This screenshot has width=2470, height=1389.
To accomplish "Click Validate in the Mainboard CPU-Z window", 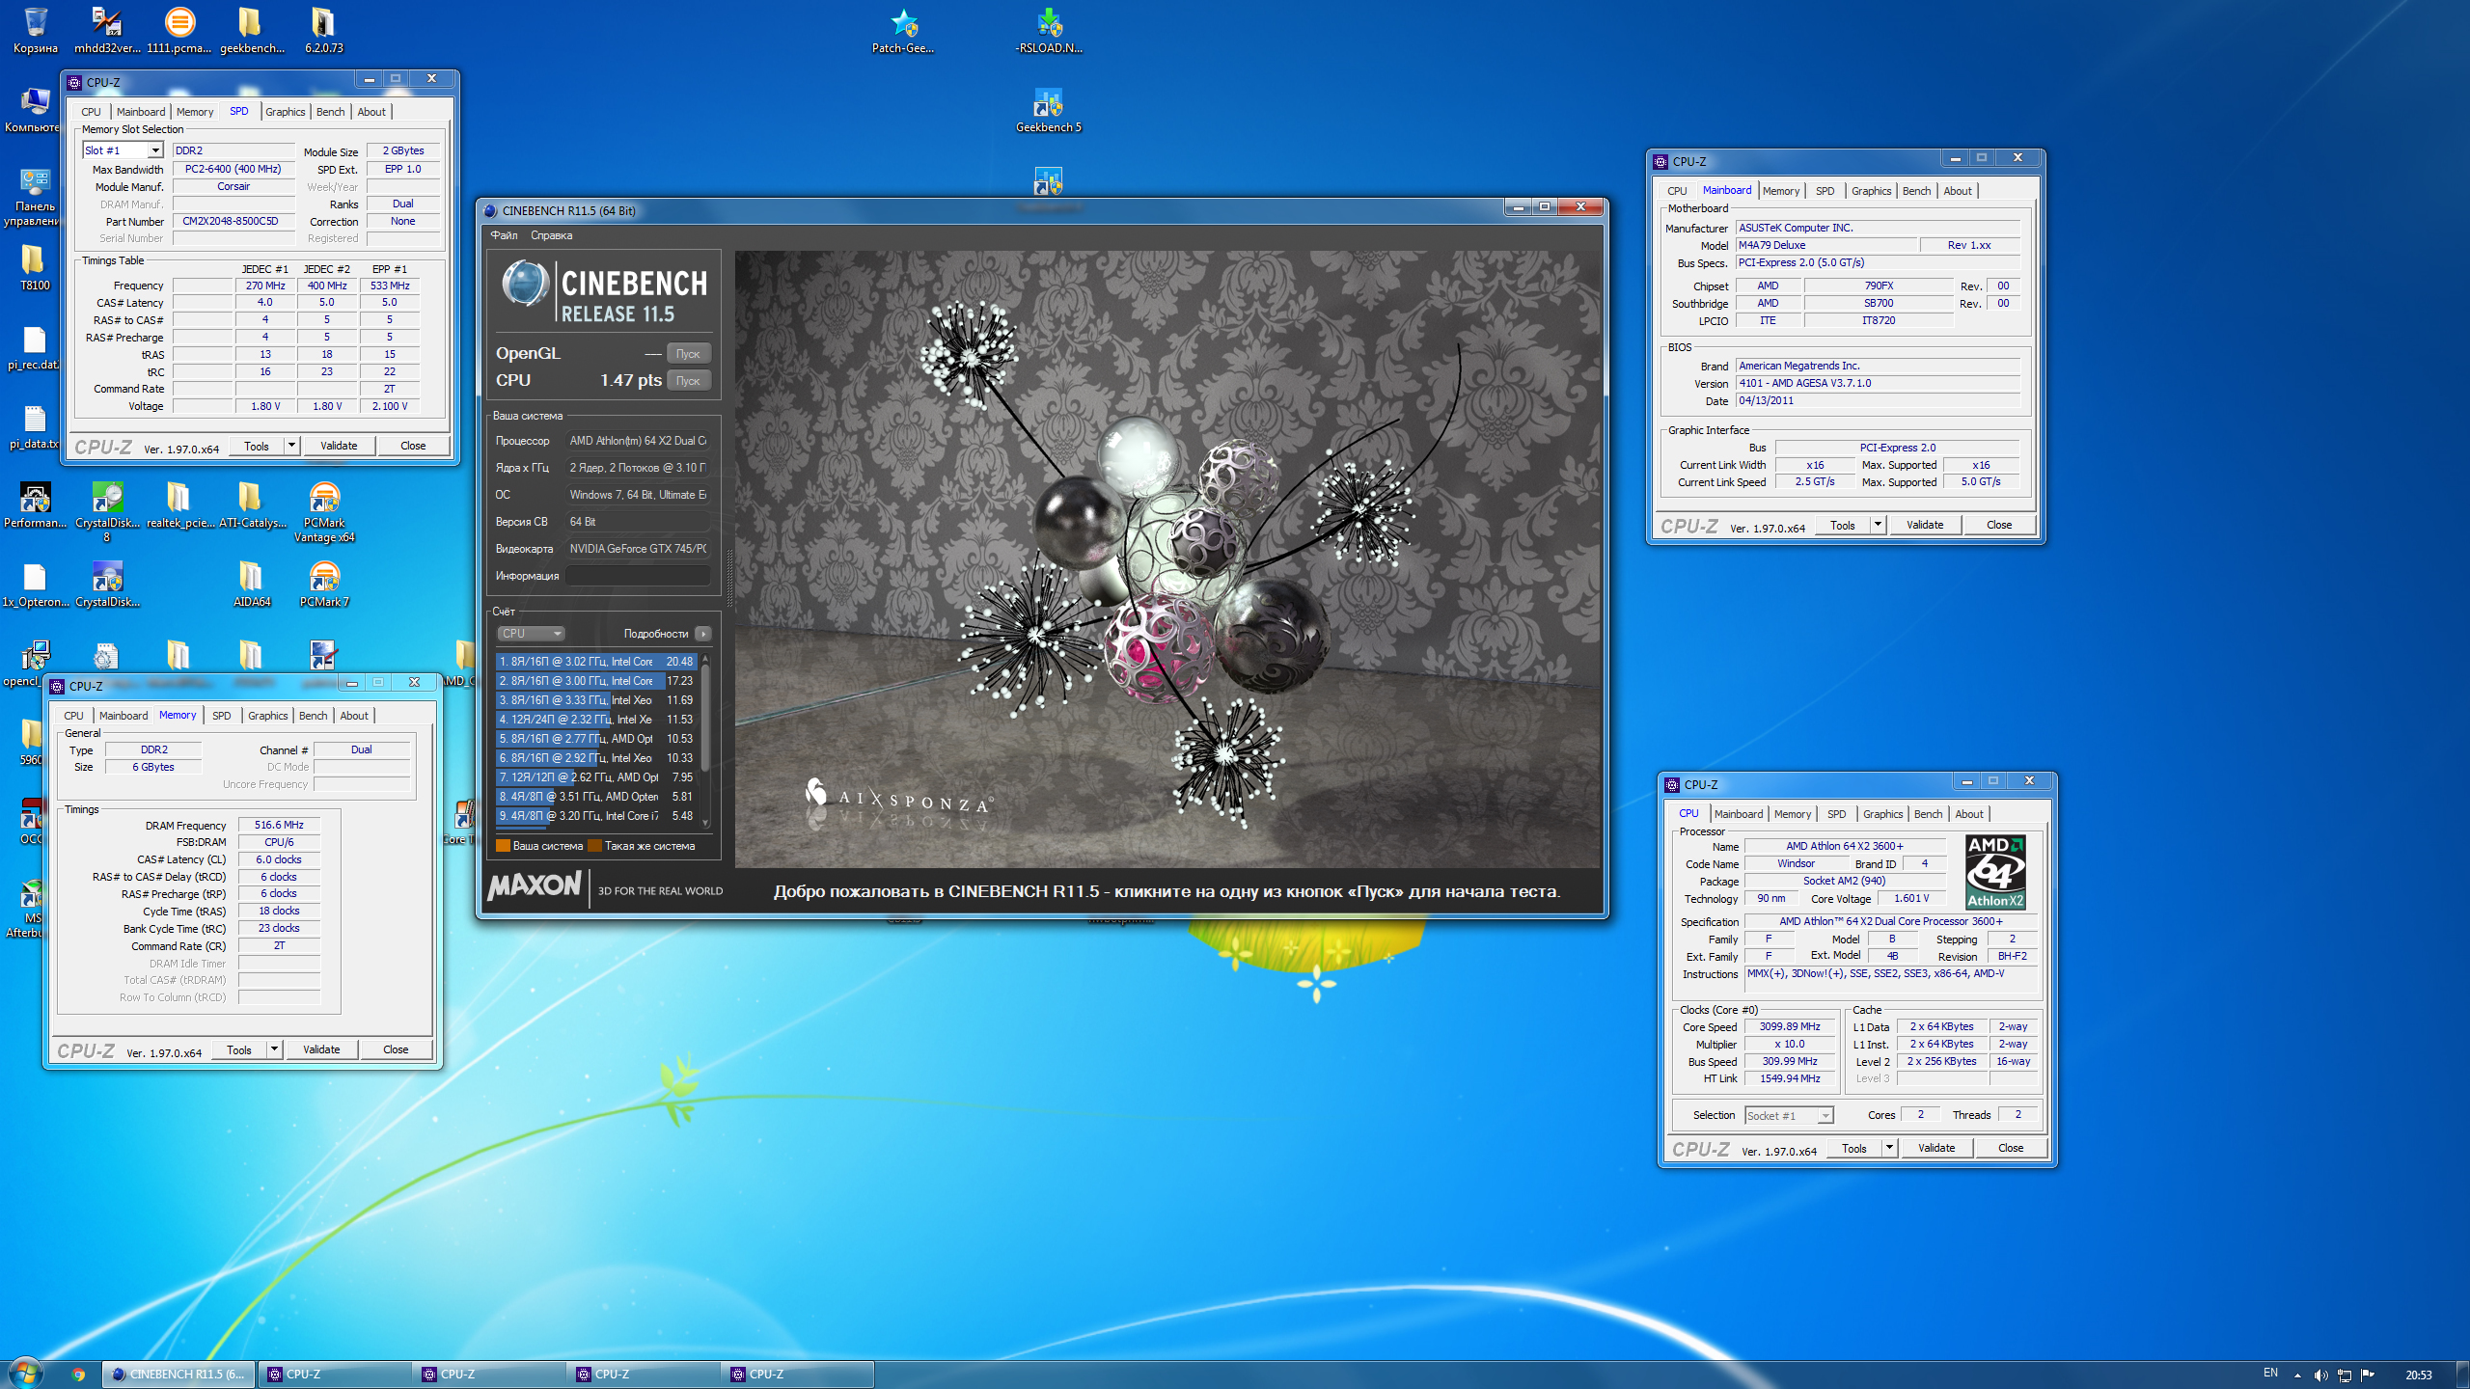I will click(1925, 525).
